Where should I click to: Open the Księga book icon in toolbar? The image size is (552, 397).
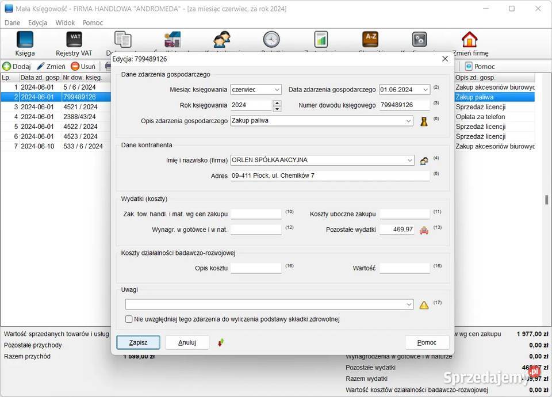click(25, 40)
